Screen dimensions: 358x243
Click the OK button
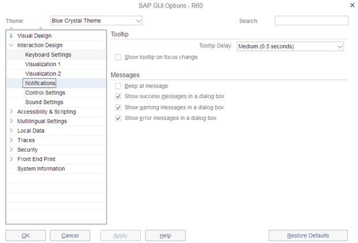click(25, 235)
